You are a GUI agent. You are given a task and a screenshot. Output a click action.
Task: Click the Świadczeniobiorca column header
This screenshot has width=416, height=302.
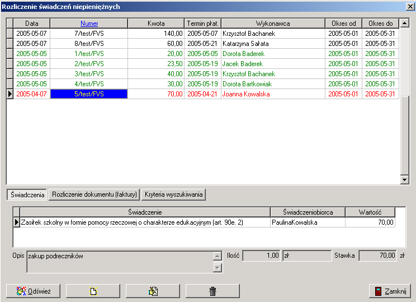pos(308,212)
